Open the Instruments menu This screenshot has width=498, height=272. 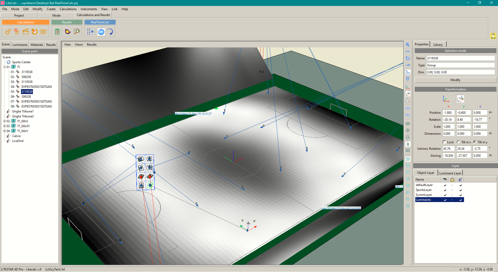pyautogui.click(x=88, y=9)
